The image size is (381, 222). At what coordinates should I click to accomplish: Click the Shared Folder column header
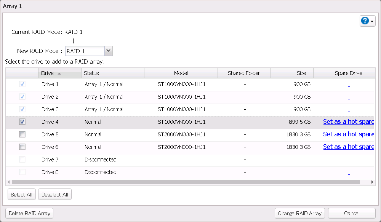point(244,73)
